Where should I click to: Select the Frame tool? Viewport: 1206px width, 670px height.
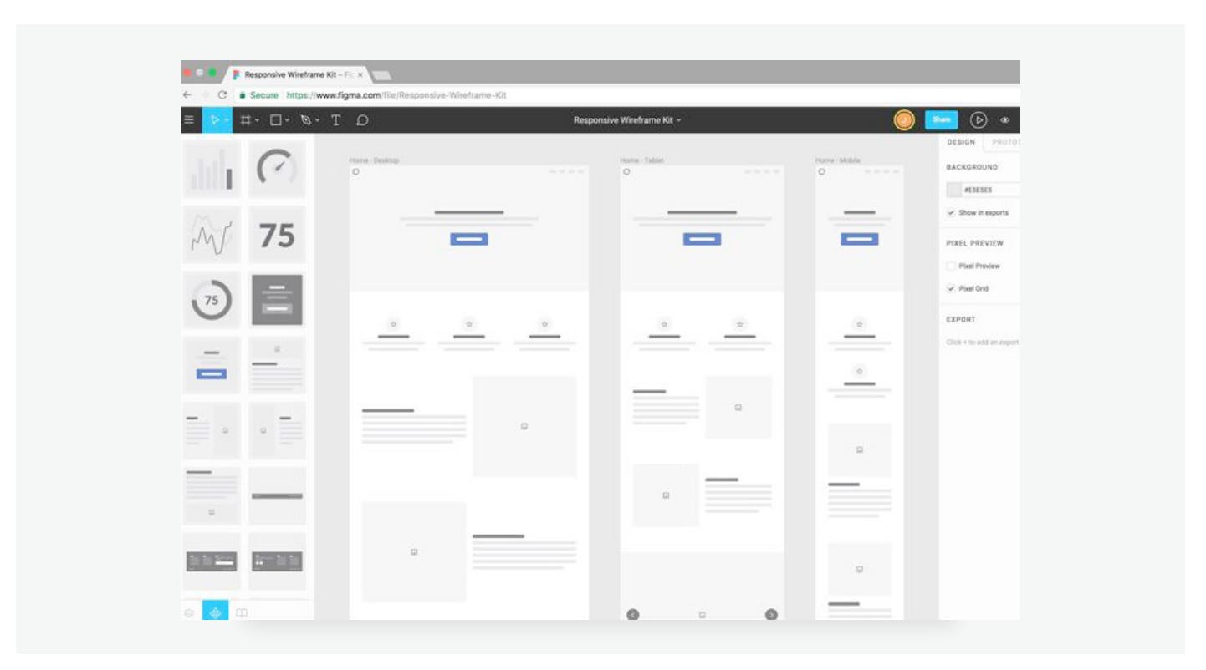click(246, 120)
